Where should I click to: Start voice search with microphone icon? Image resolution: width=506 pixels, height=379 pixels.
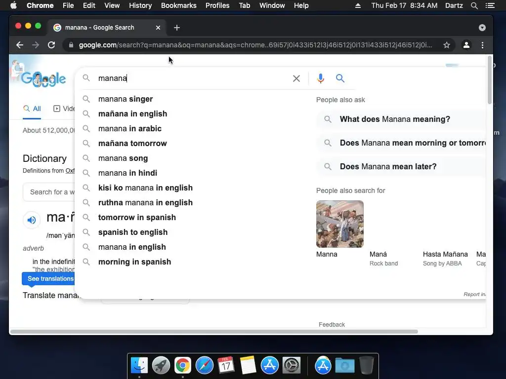coord(320,78)
